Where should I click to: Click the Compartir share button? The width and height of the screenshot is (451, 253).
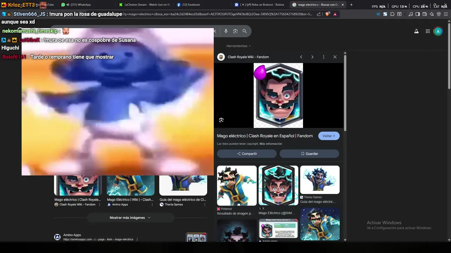(x=247, y=154)
